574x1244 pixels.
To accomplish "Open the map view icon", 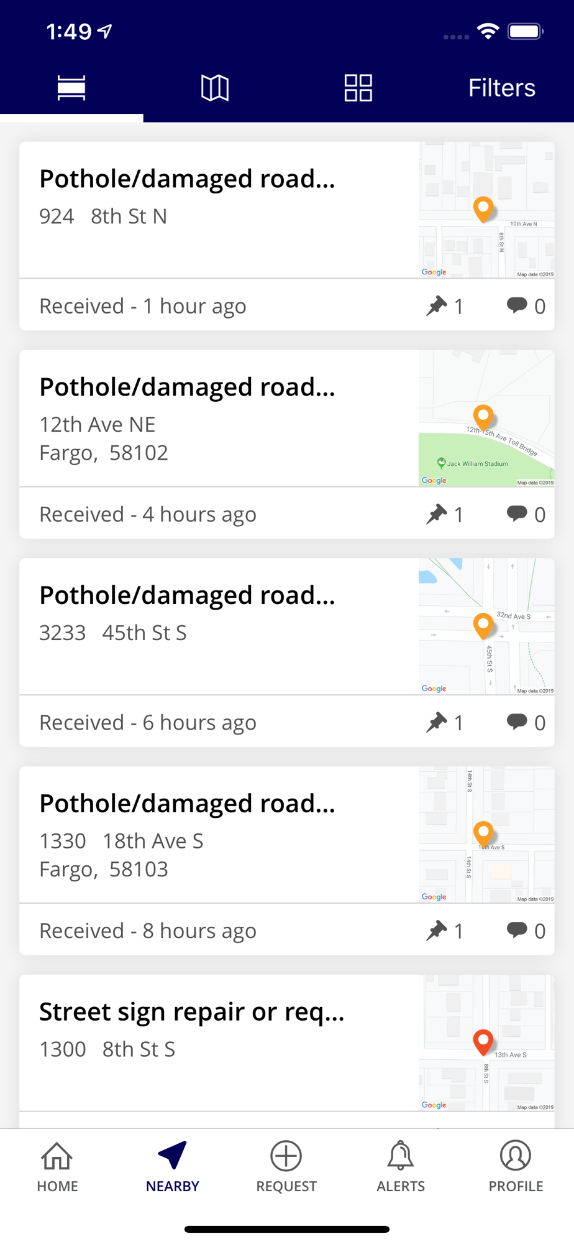I will point(215,88).
